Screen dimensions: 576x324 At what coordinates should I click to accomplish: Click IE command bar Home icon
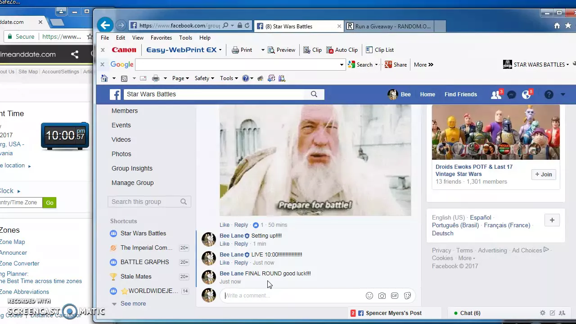(x=104, y=78)
